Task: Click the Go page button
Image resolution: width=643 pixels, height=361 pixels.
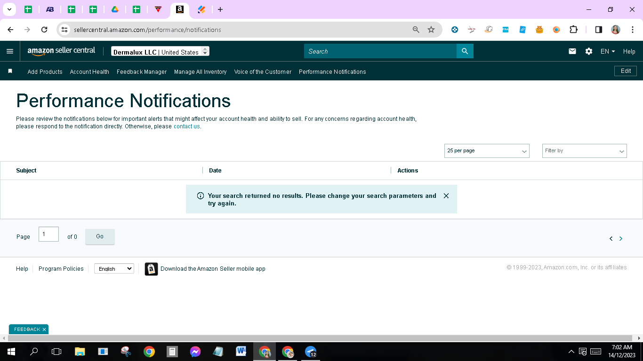Action: (x=100, y=236)
